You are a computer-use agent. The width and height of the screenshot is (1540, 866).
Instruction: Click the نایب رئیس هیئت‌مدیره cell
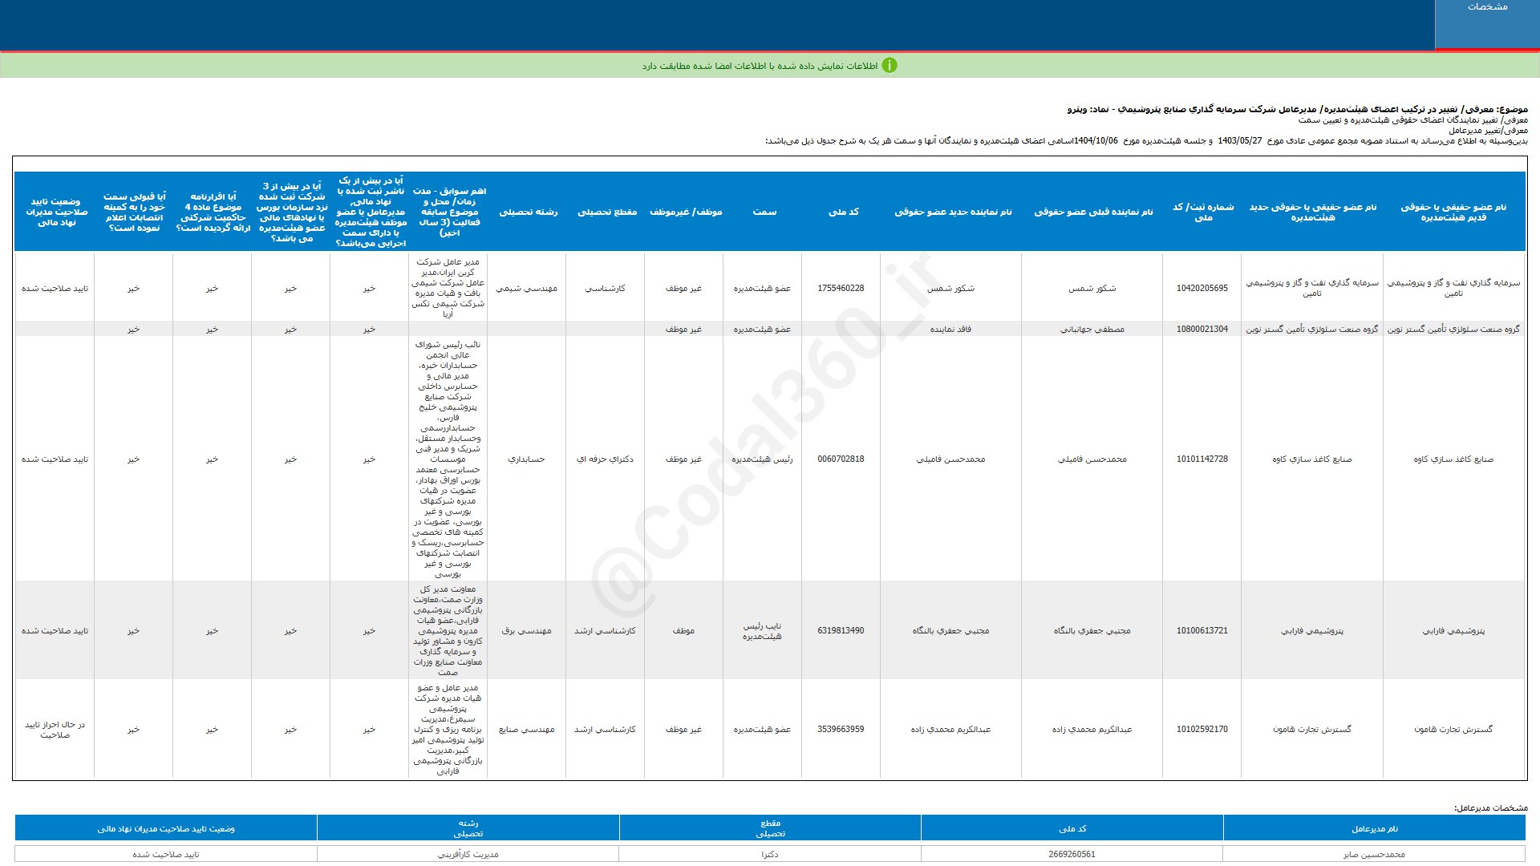pyautogui.click(x=762, y=631)
